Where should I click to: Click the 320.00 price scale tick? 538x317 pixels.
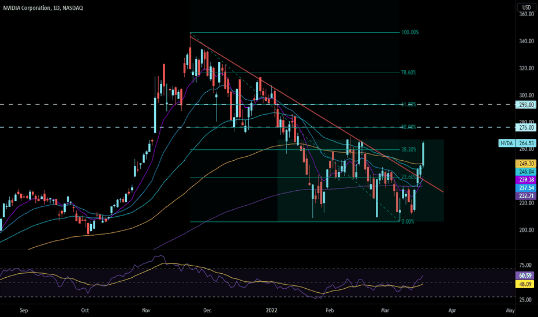526,68
